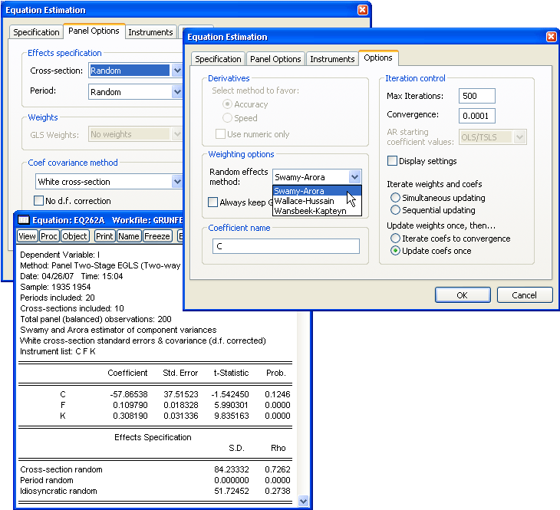The height and width of the screenshot is (510, 560).
Task: Open the Proc toolbar menu
Action: [49, 236]
